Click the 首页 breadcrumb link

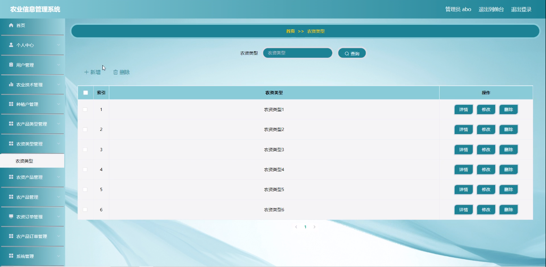click(x=290, y=31)
